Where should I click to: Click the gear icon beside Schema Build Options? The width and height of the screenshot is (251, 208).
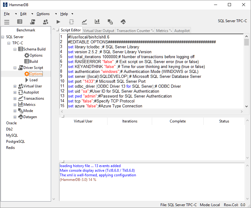(x=27, y=55)
